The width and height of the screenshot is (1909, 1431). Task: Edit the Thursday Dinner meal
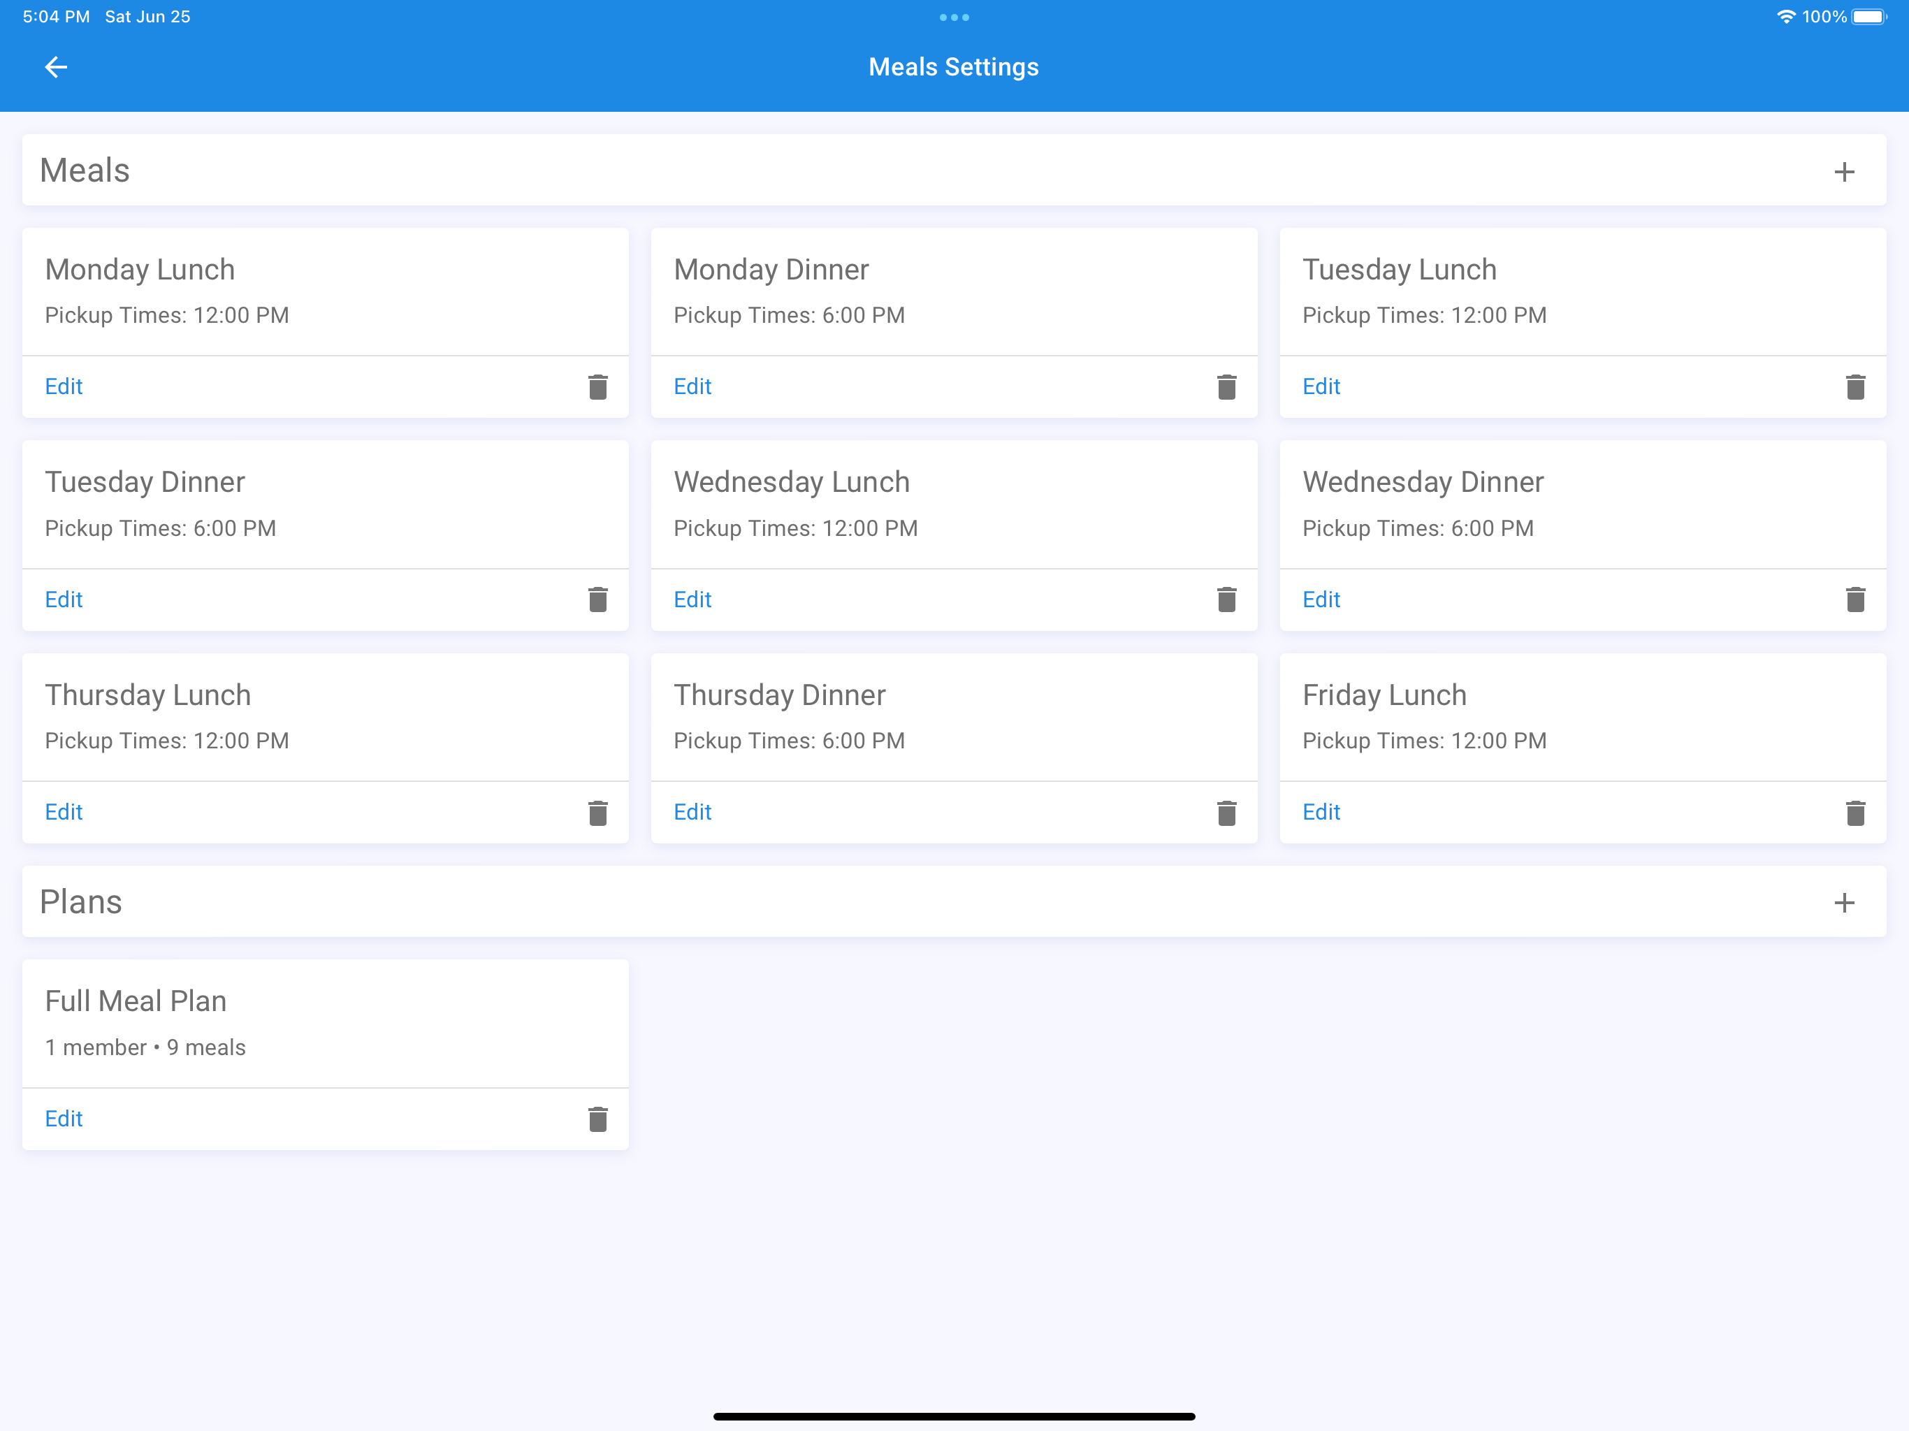(x=692, y=812)
